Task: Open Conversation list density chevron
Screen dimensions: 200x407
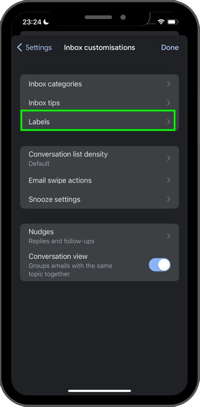Action: click(169, 158)
